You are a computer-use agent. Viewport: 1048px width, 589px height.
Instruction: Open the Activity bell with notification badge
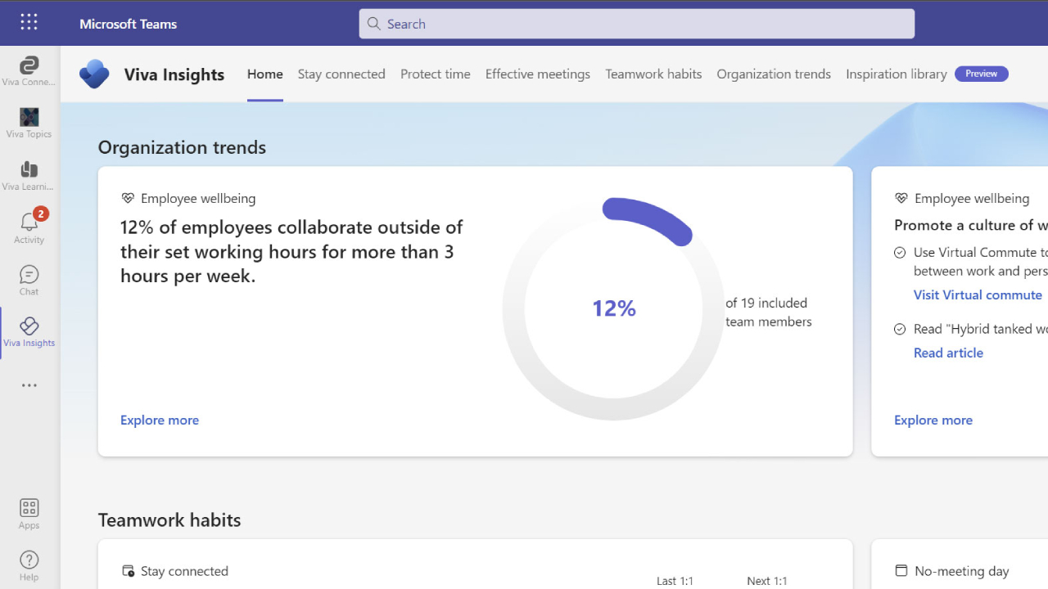(29, 223)
